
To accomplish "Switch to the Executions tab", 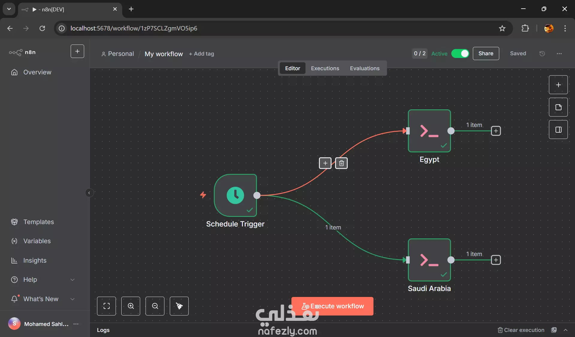I will [x=325, y=68].
